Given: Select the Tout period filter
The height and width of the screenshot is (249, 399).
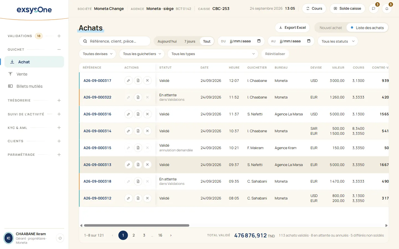Looking at the screenshot, I should click(x=207, y=41).
